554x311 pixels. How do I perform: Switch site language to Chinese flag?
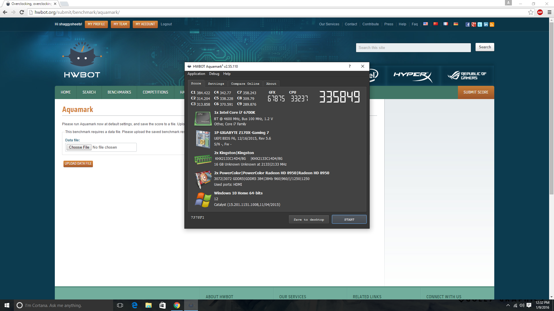pos(436,24)
